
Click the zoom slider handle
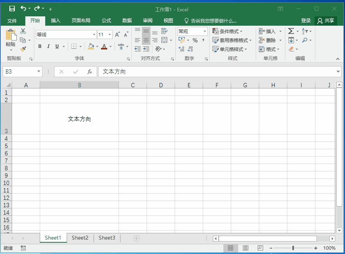pyautogui.click(x=293, y=248)
